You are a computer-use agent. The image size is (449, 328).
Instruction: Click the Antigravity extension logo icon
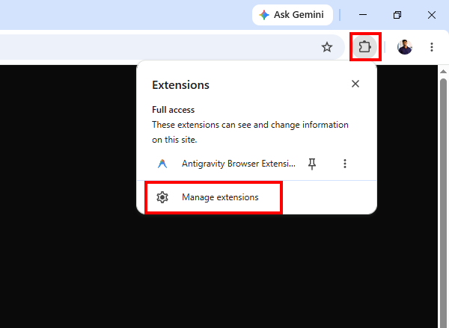162,164
